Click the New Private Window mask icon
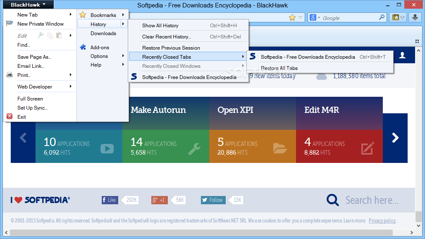 click(10, 23)
